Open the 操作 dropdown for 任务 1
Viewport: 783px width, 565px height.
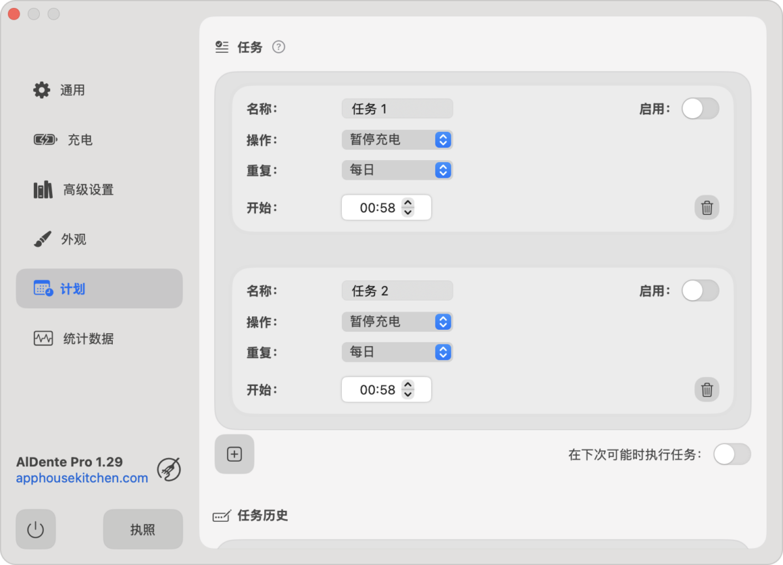pos(397,140)
